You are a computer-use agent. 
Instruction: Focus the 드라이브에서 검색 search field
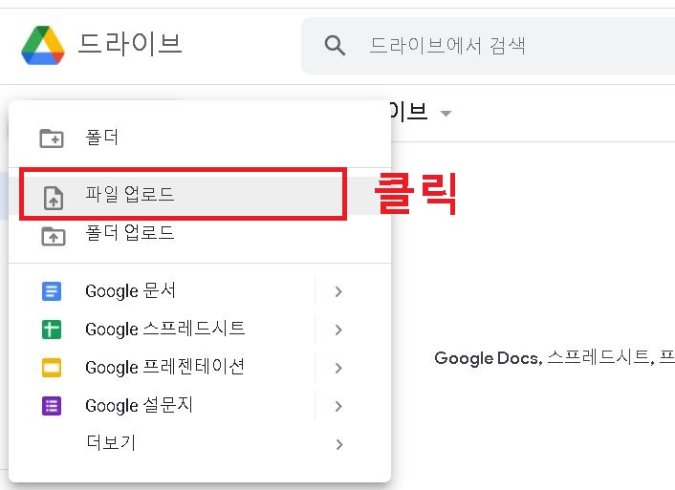[x=489, y=46]
